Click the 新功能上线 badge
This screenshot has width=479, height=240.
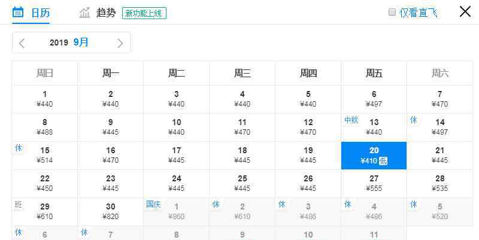tap(144, 13)
